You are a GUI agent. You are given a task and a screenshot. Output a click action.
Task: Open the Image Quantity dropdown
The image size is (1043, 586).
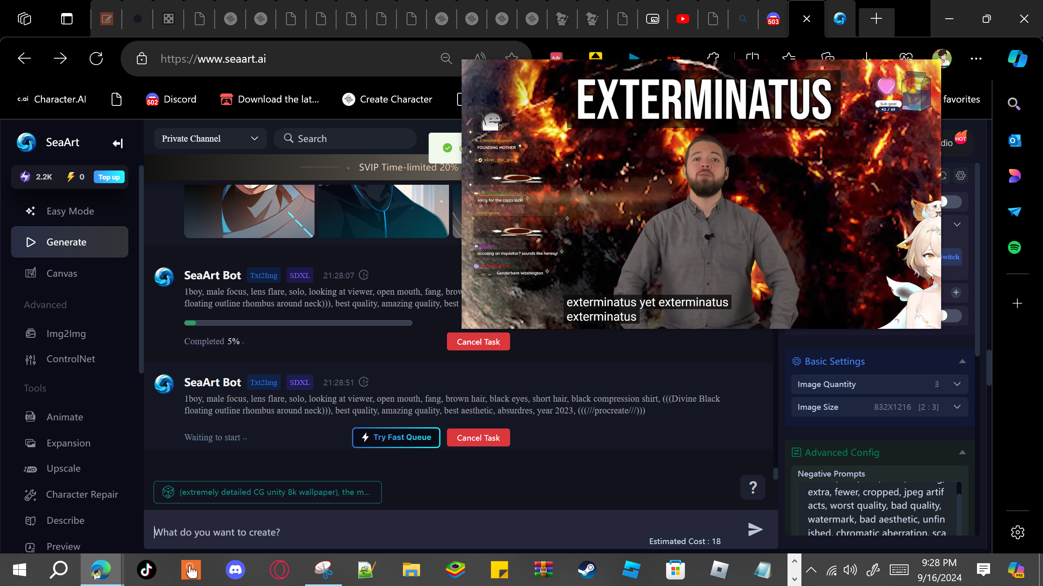click(879, 385)
